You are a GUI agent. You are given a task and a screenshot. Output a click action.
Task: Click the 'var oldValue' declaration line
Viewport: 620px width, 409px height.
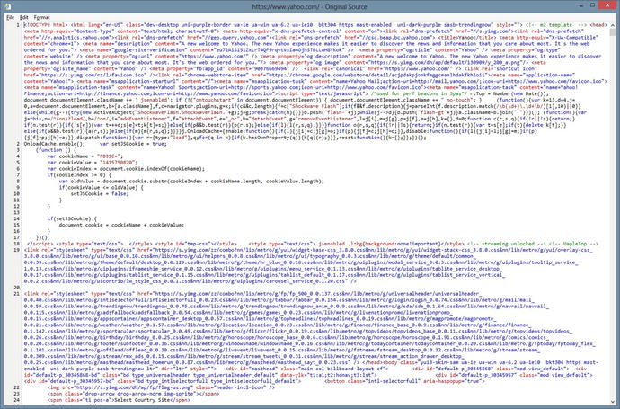(x=191, y=182)
